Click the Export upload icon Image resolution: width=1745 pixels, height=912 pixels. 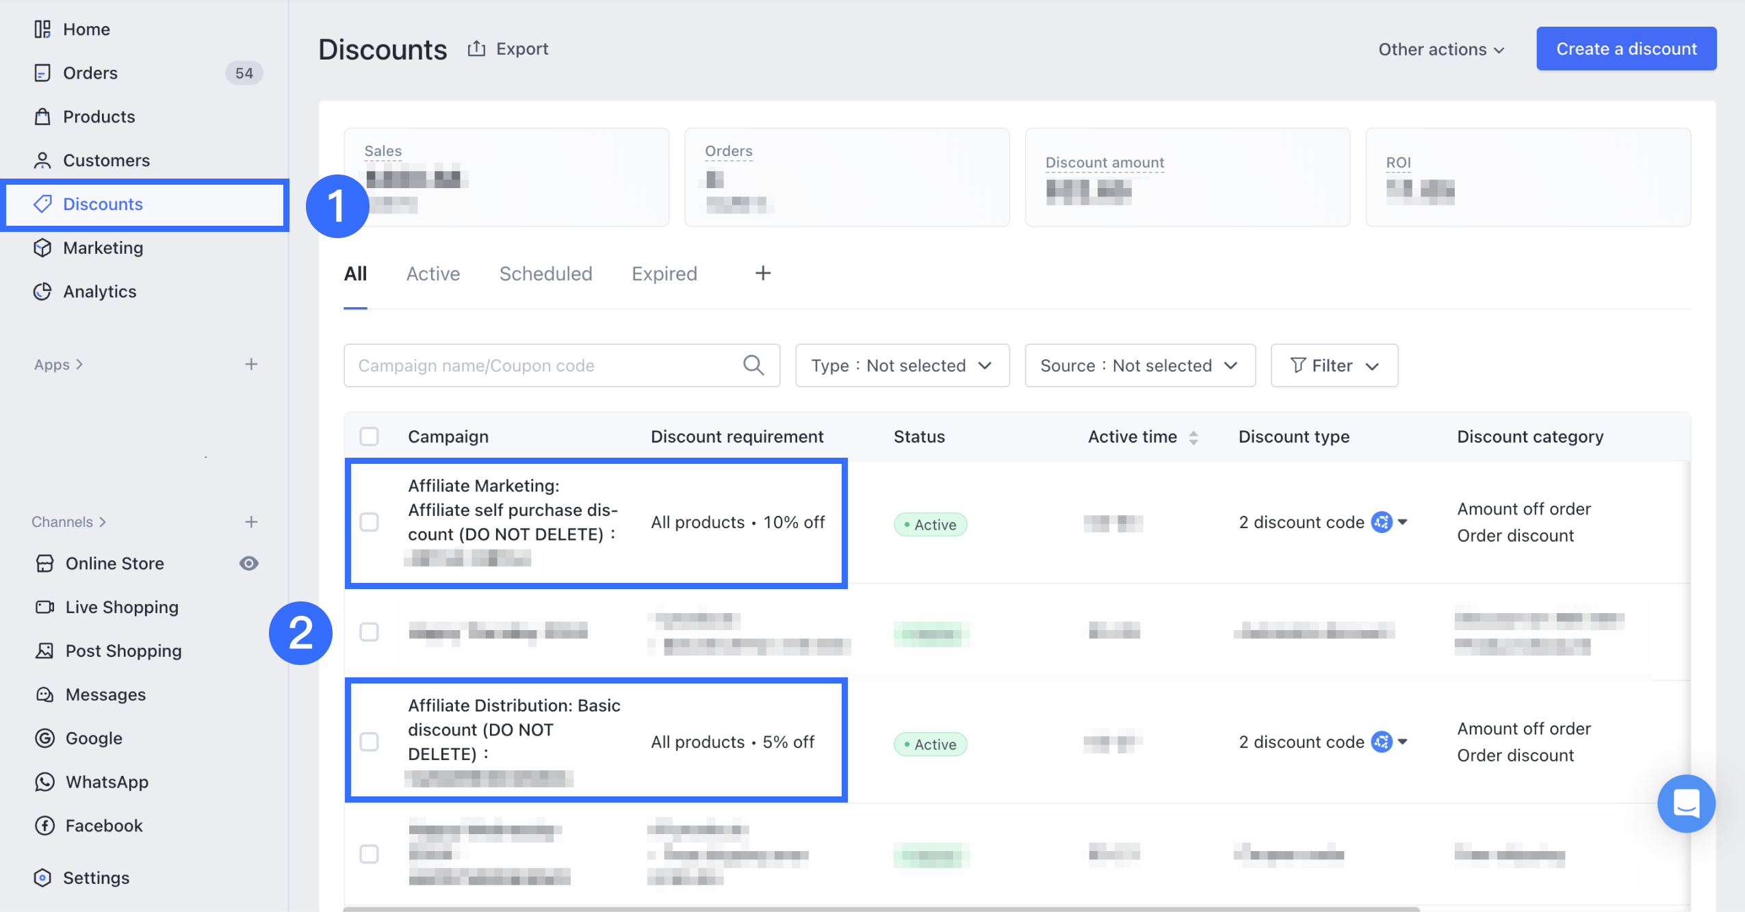[x=476, y=49]
